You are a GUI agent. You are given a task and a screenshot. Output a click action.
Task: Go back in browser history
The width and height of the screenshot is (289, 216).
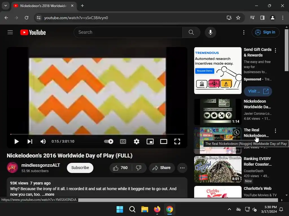point(6,18)
